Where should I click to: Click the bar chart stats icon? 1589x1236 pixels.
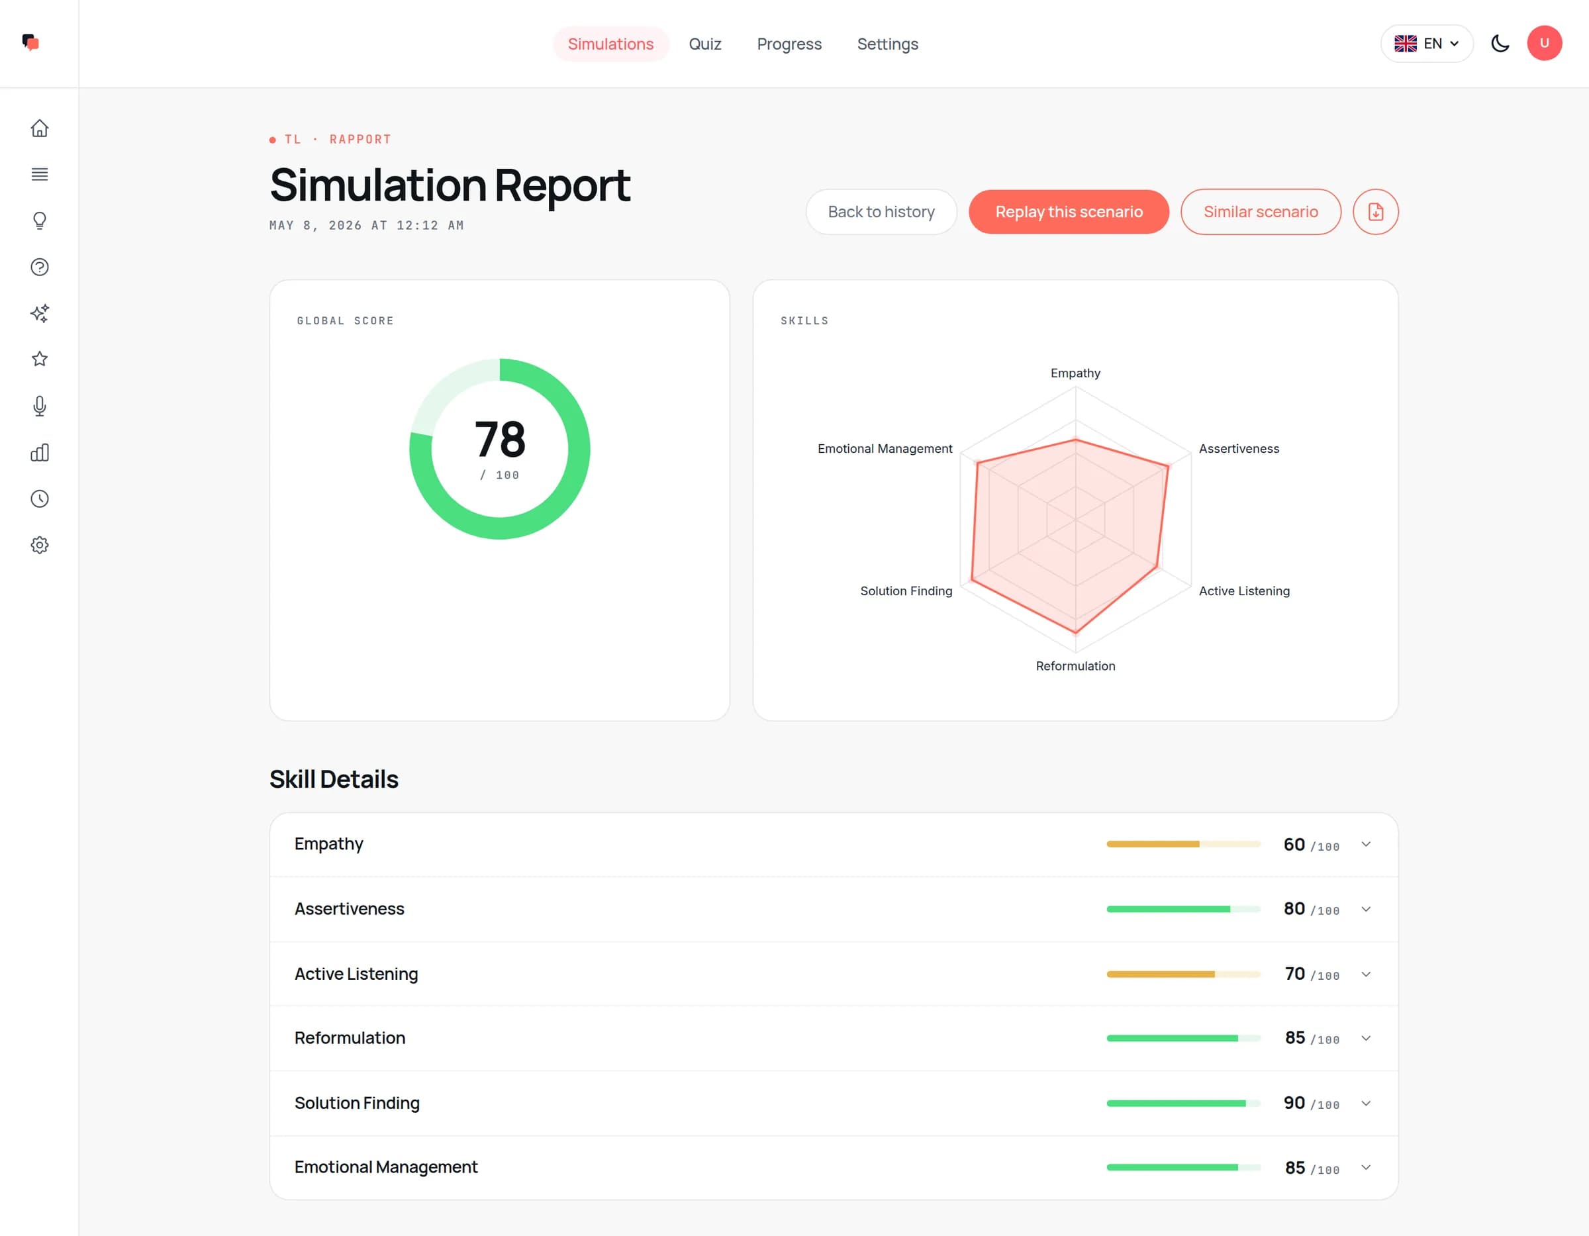tap(39, 453)
